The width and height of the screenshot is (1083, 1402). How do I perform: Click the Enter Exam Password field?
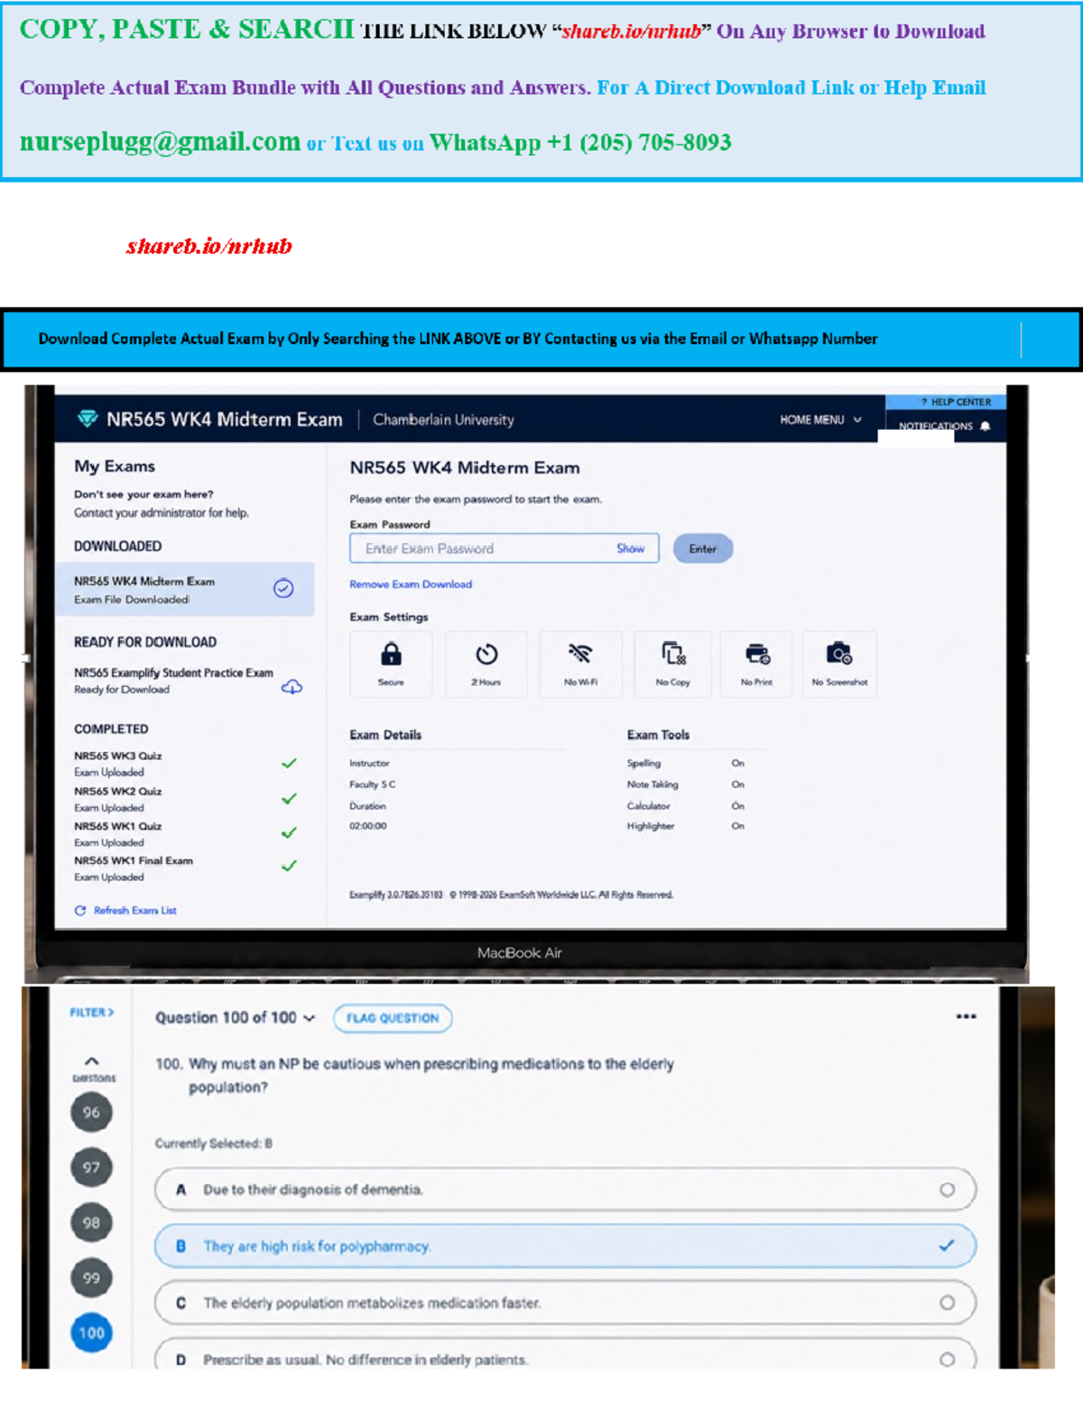tap(504, 549)
